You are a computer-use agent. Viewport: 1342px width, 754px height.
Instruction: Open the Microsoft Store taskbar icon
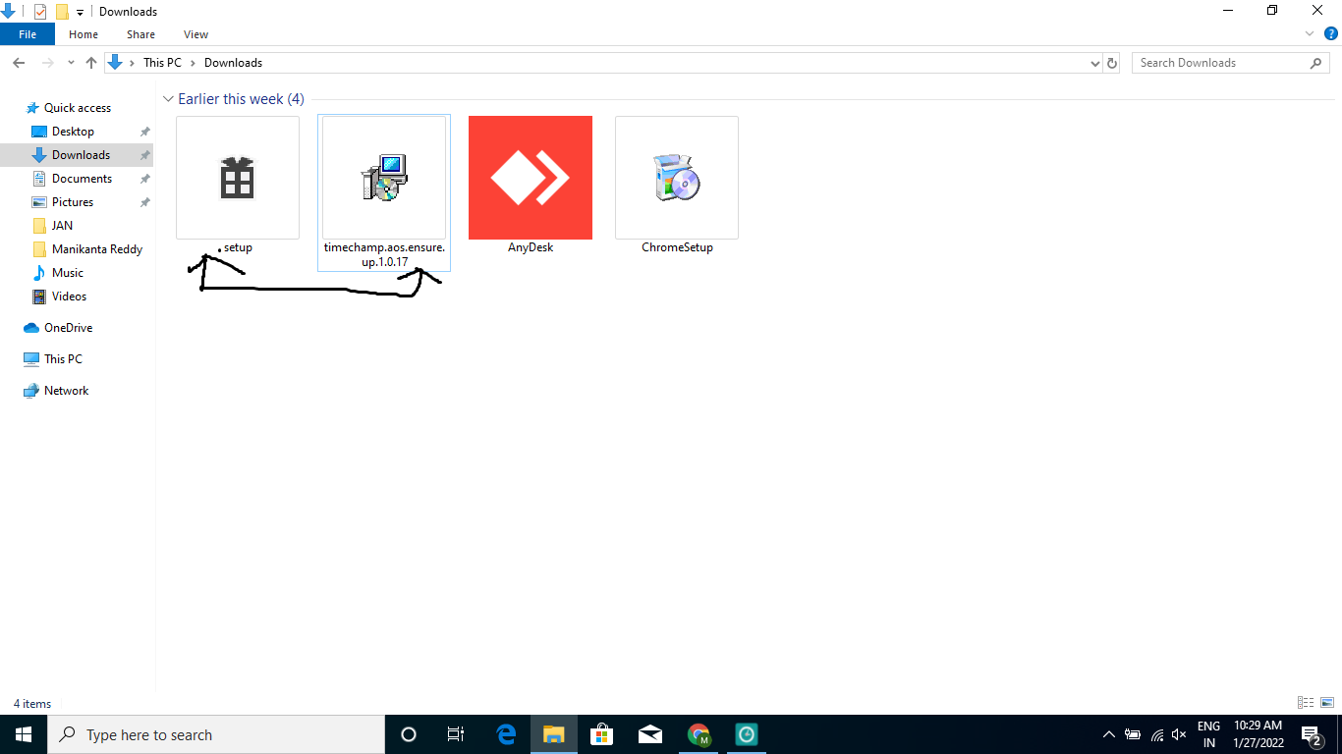[602, 734]
